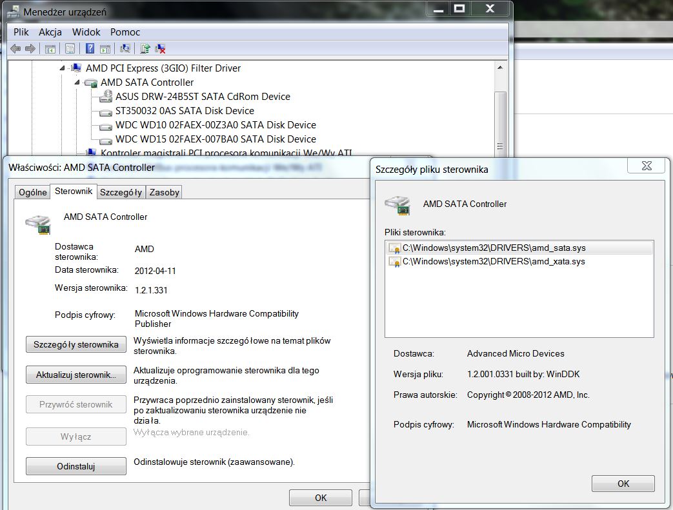Click the Forward arrow in the toolbar
The image size is (673, 510).
point(30,49)
